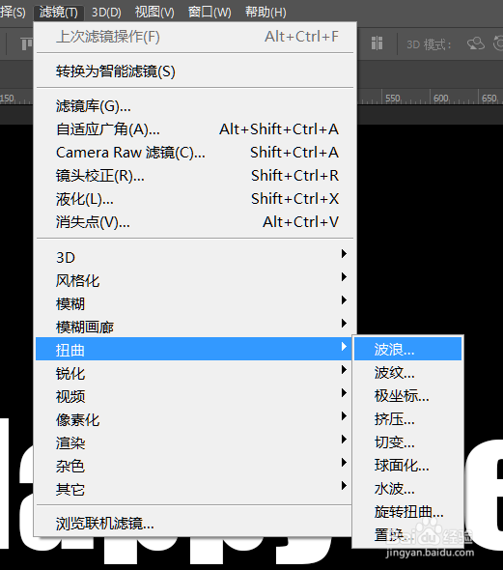Open the 3D(D) menu
The width and height of the screenshot is (503, 570).
pos(106,13)
